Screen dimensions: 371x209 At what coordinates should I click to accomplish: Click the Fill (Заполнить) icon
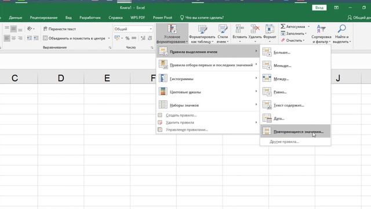[x=283, y=34]
